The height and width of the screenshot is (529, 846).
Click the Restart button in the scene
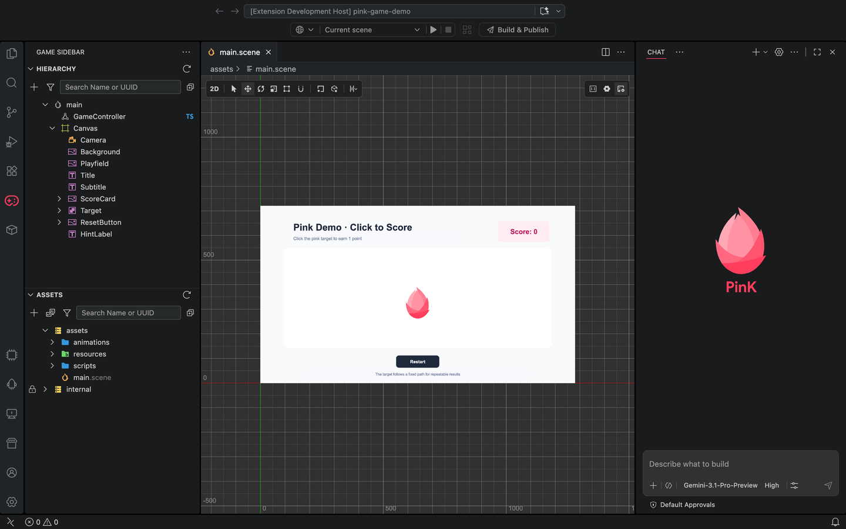point(418,361)
